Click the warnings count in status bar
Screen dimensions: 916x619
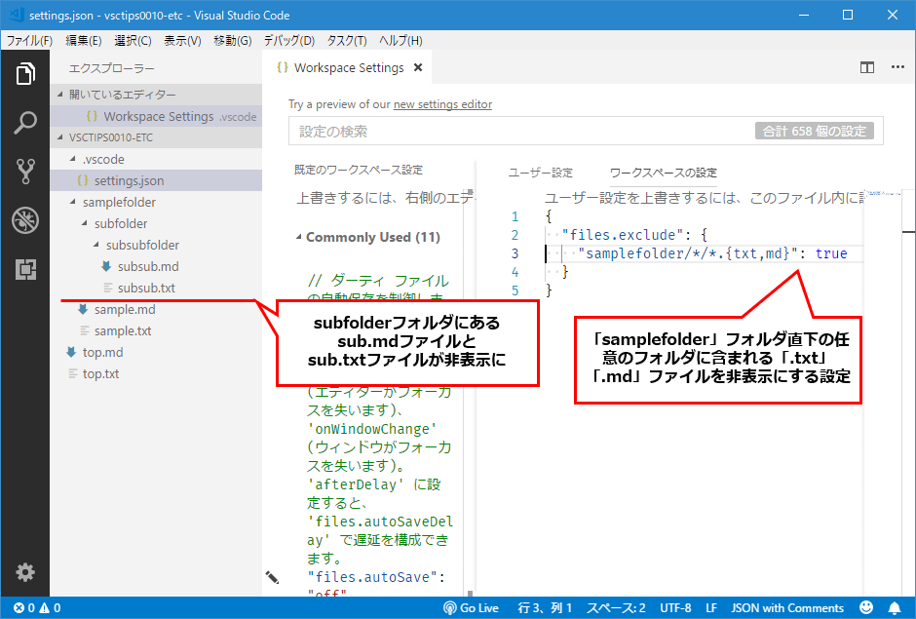[50, 608]
